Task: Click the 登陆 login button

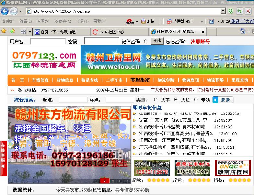Action: pos(157,41)
